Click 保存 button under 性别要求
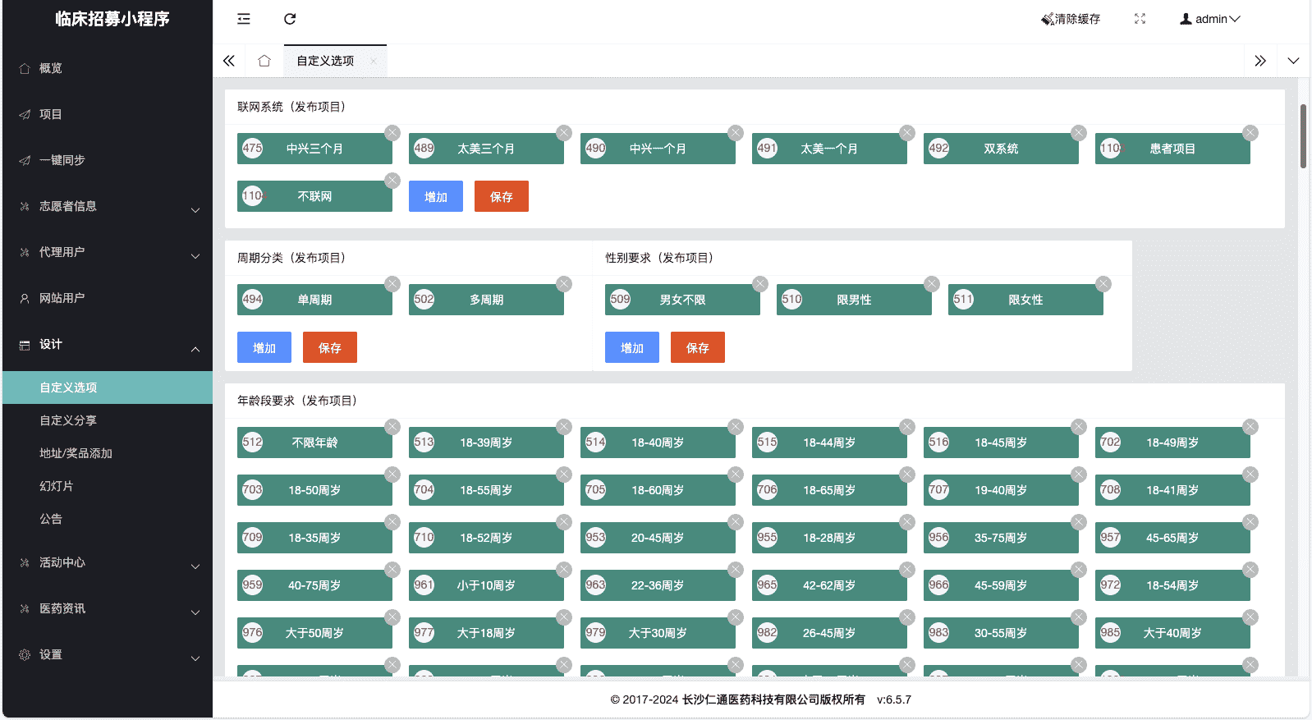1312x720 pixels. 697,348
